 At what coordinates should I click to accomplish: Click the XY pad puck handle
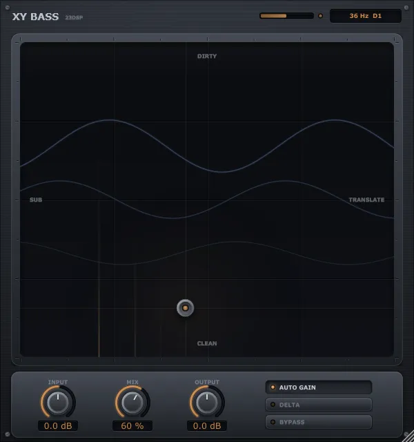tap(185, 308)
